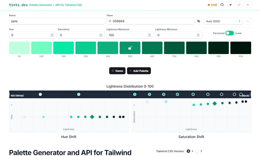Toggle the Perceived/Linear switch
This screenshot has height=156, width=260.
[229, 33]
